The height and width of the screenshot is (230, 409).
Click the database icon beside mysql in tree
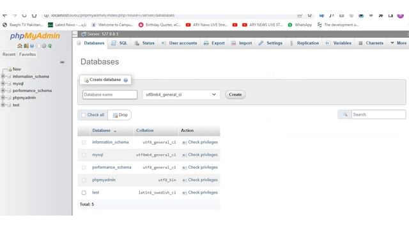point(9,84)
